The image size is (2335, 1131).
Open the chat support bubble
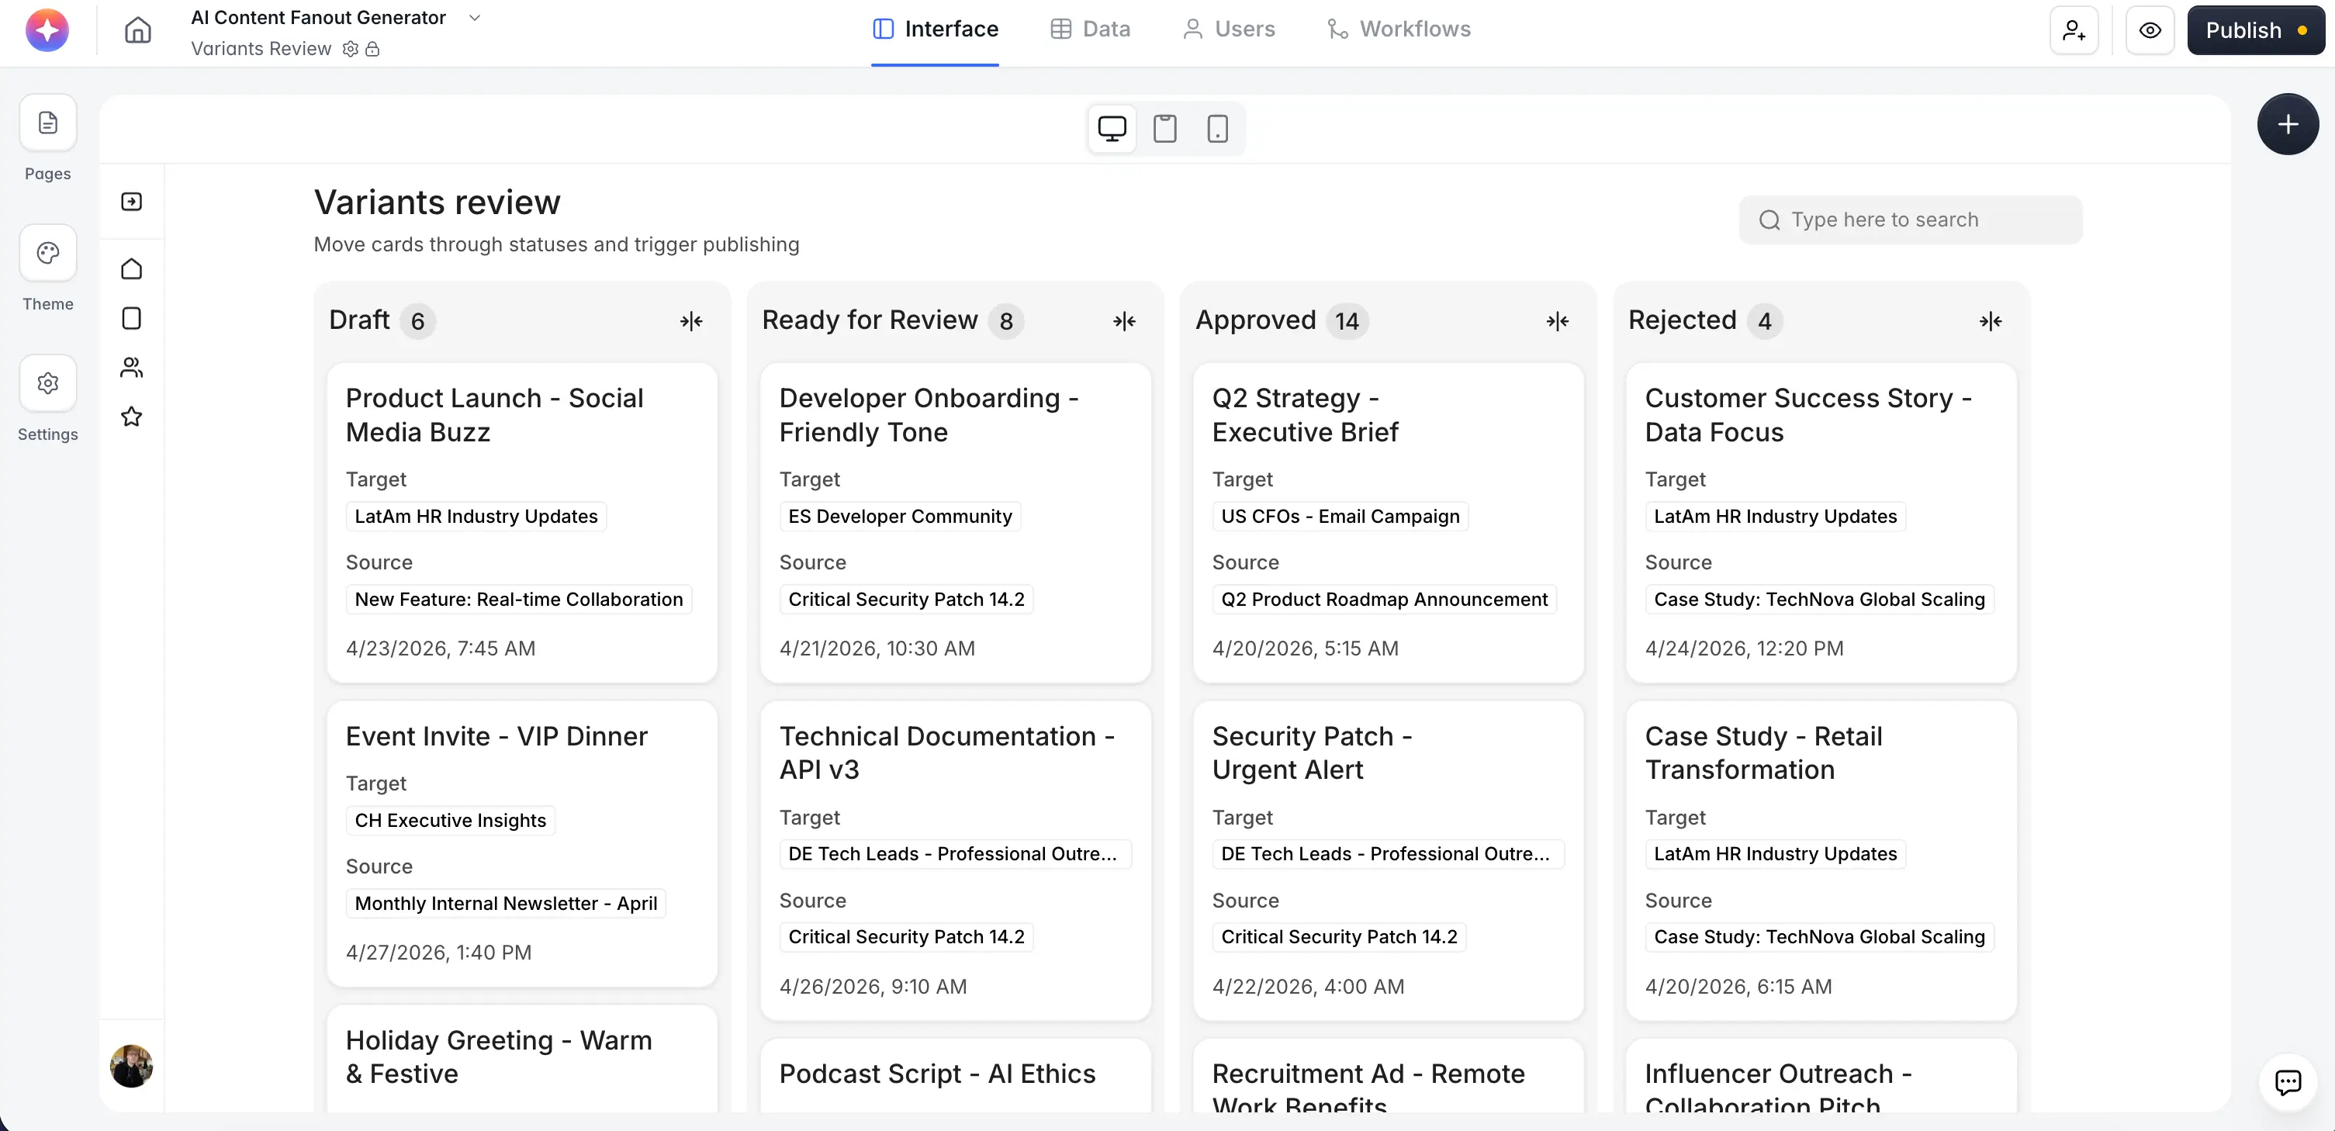(x=2288, y=1081)
